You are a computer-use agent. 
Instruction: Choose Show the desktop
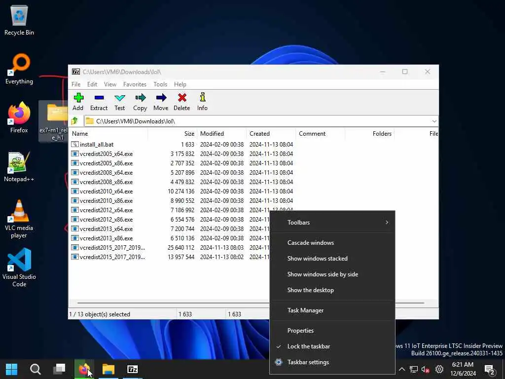tap(332, 290)
